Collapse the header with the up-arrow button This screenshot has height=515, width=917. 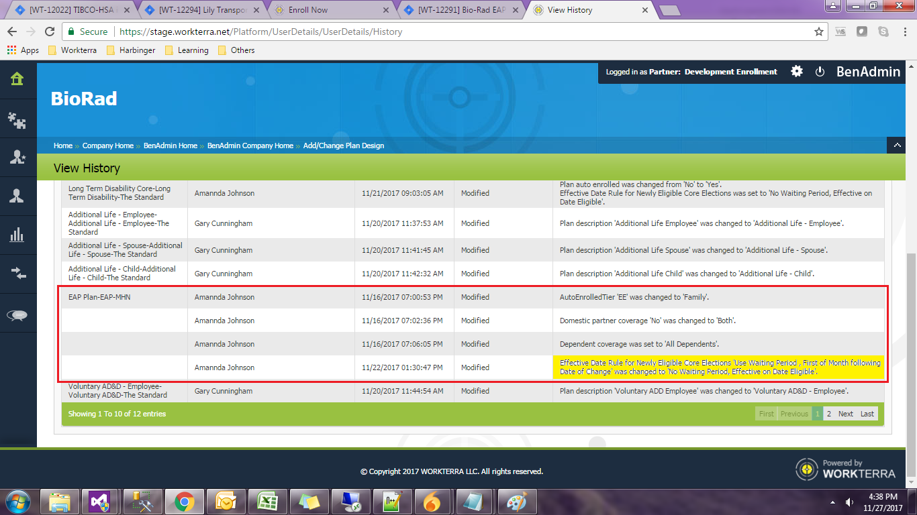point(896,145)
